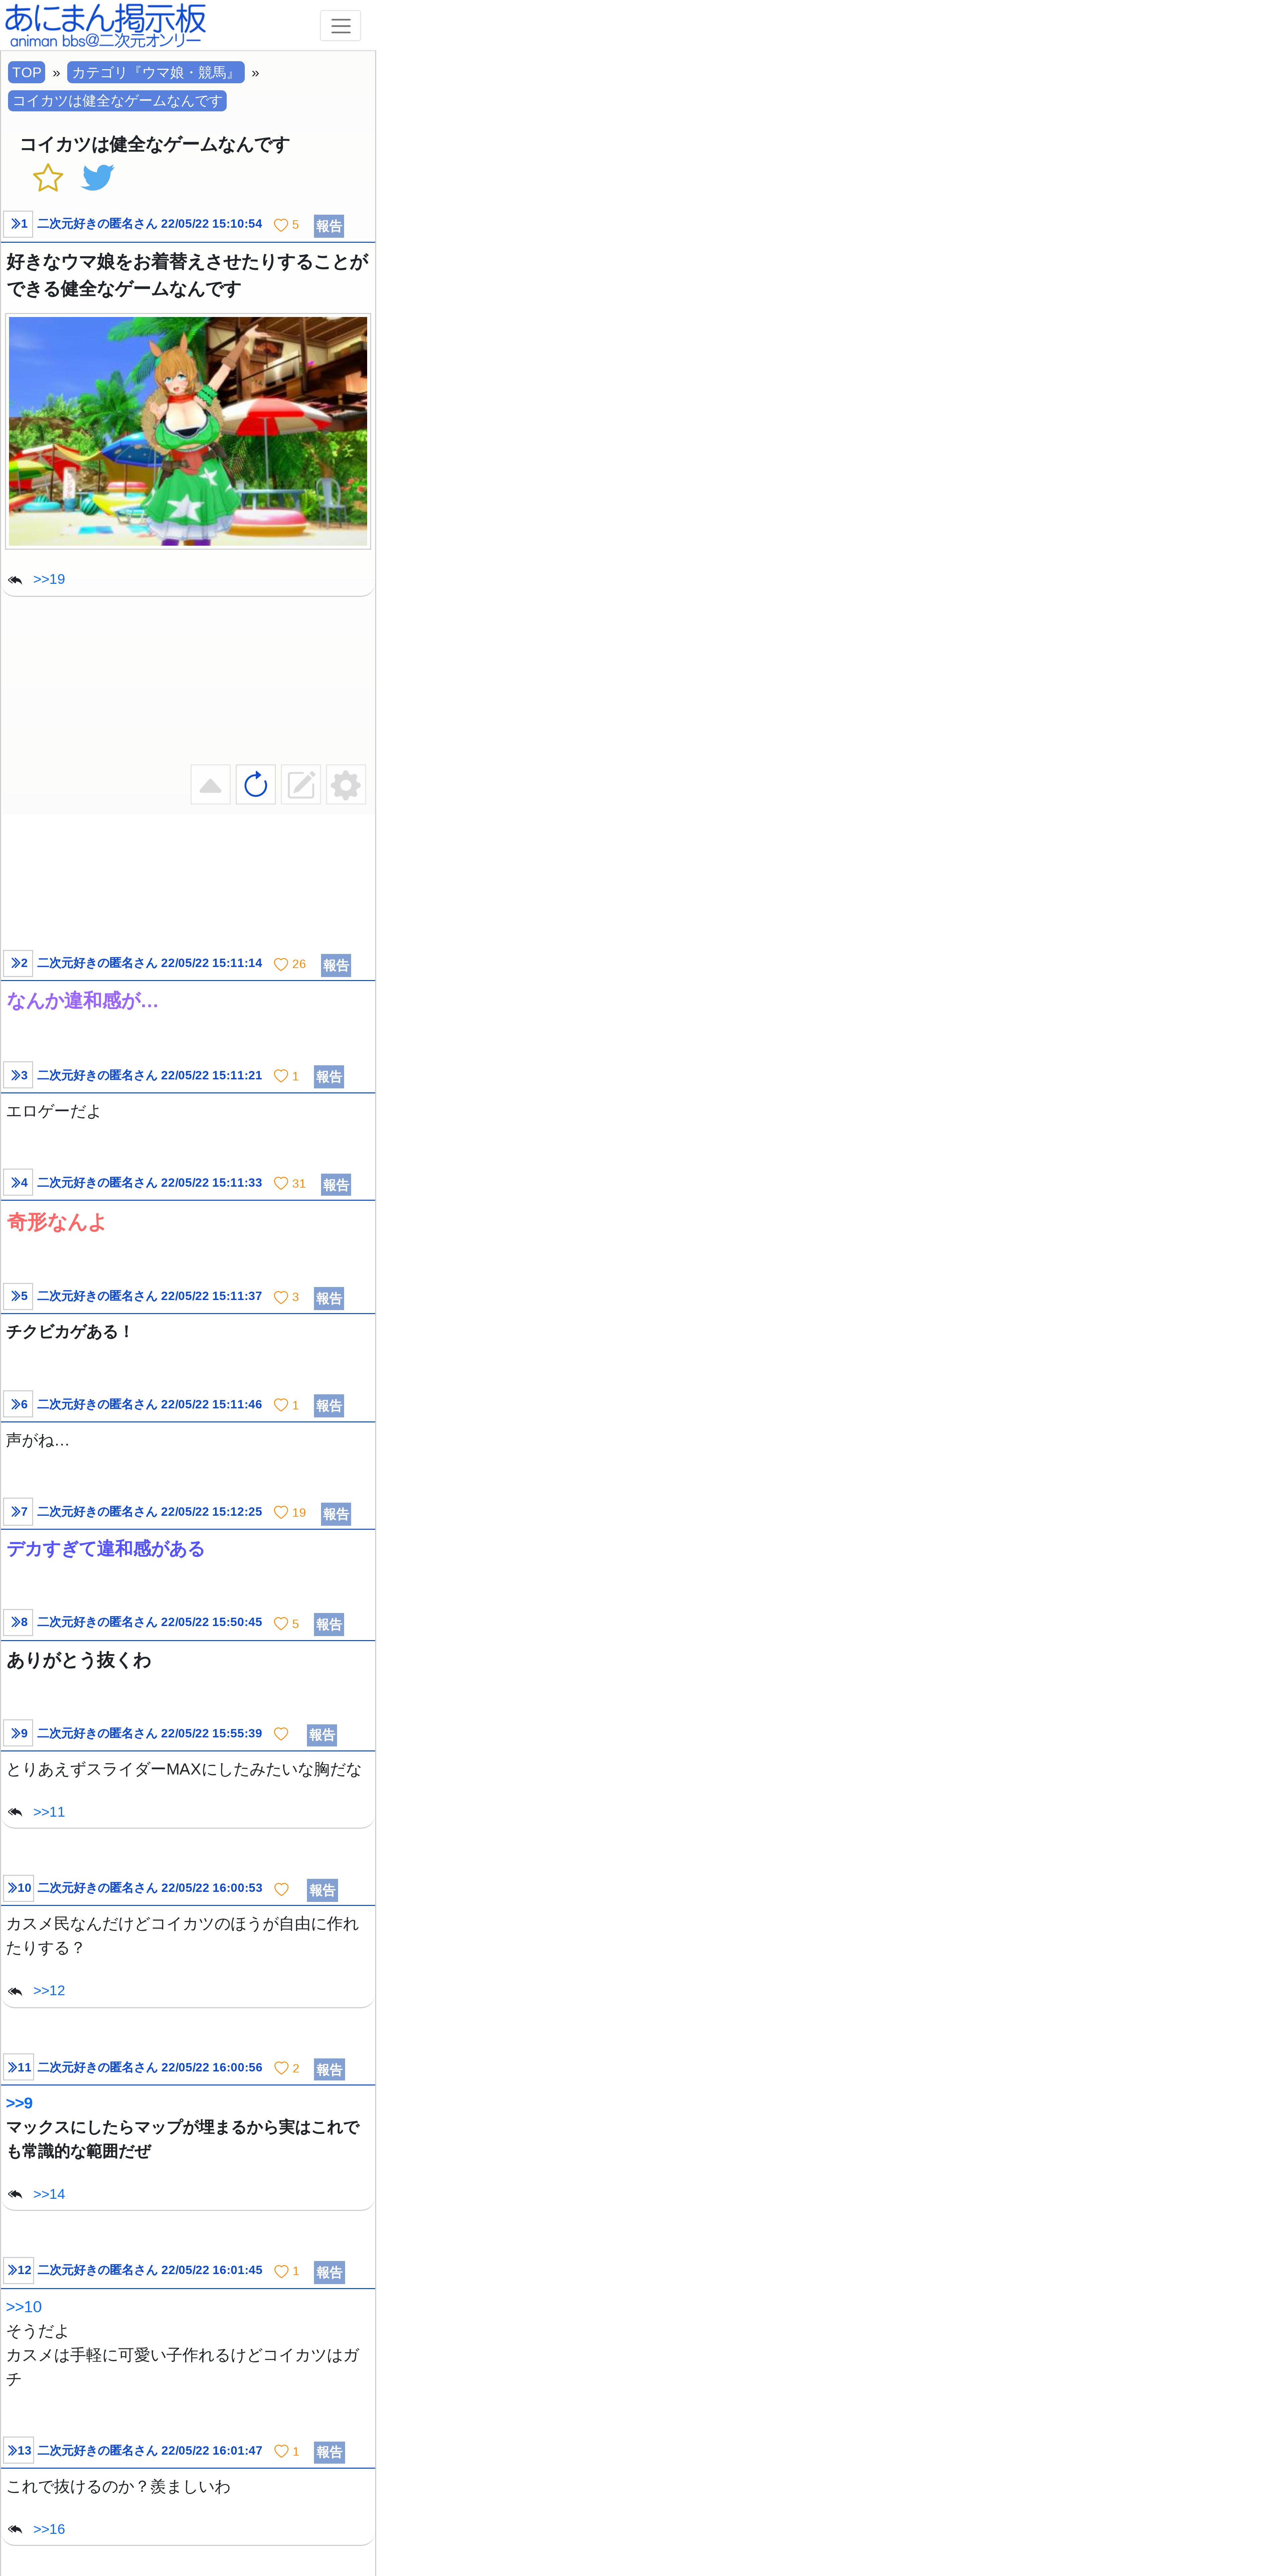Viewport: 1288px width, 2576px height.
Task: Open settings with gear icon
Action: click(346, 785)
